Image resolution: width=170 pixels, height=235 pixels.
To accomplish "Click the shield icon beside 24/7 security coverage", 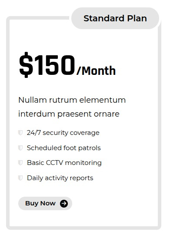I will point(20,133).
